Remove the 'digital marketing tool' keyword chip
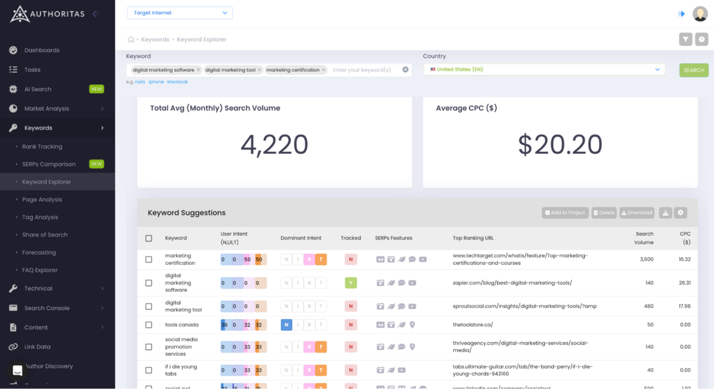The height and width of the screenshot is (389, 714). point(259,70)
